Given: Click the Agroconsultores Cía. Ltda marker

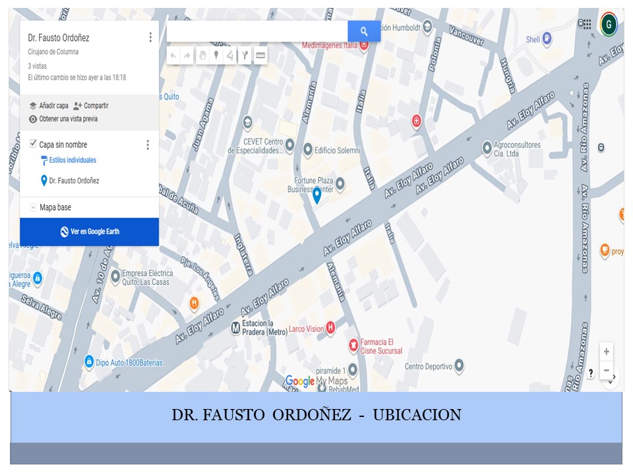Looking at the screenshot, I should (x=487, y=148).
